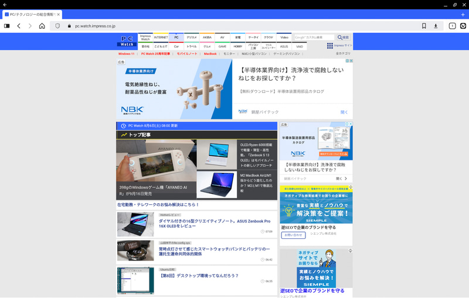Toggle the sidebar panel icon
469x298 pixels.
6,26
